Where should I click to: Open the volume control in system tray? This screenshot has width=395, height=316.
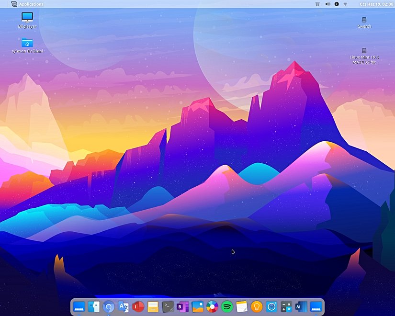[327, 4]
